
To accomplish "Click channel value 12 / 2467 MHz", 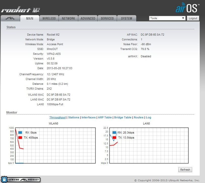I will point(56,74).
